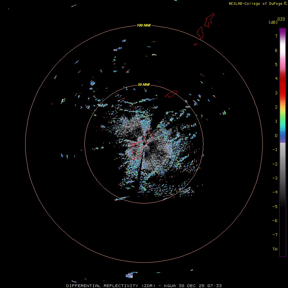The height and width of the screenshot is (288, 288).
Task: Click the 0 value on color scale
Action: (x=276, y=136)
